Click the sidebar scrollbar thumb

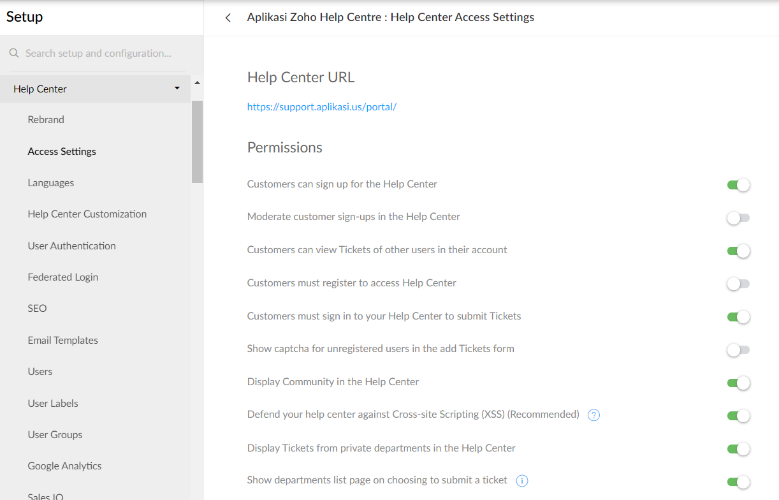click(197, 142)
